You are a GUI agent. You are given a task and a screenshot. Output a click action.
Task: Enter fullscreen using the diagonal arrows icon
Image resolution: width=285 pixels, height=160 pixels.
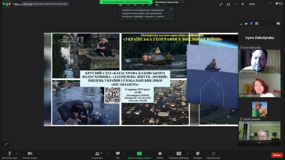click(x=221, y=4)
